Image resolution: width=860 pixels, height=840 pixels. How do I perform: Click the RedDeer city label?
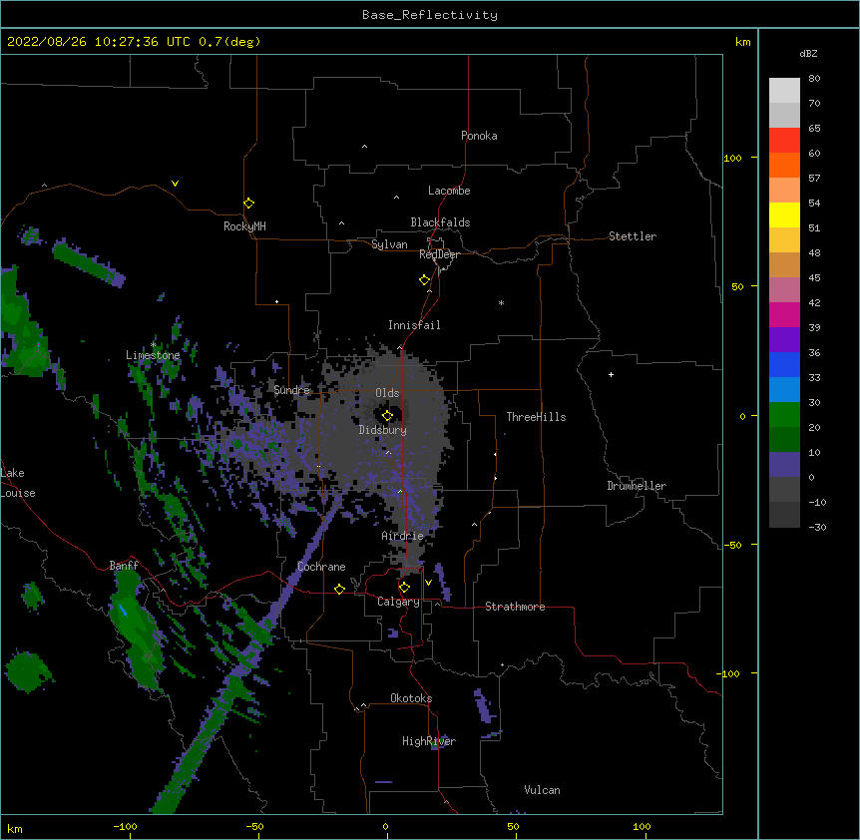tap(439, 254)
